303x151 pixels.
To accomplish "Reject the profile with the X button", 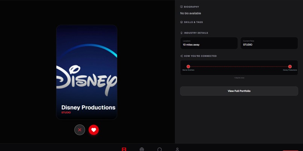I will pyautogui.click(x=80, y=130).
